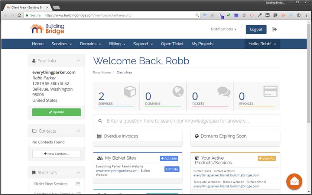Viewport: 312px width, 195px height.
Task: Expand the Services menu
Action: [62, 44]
